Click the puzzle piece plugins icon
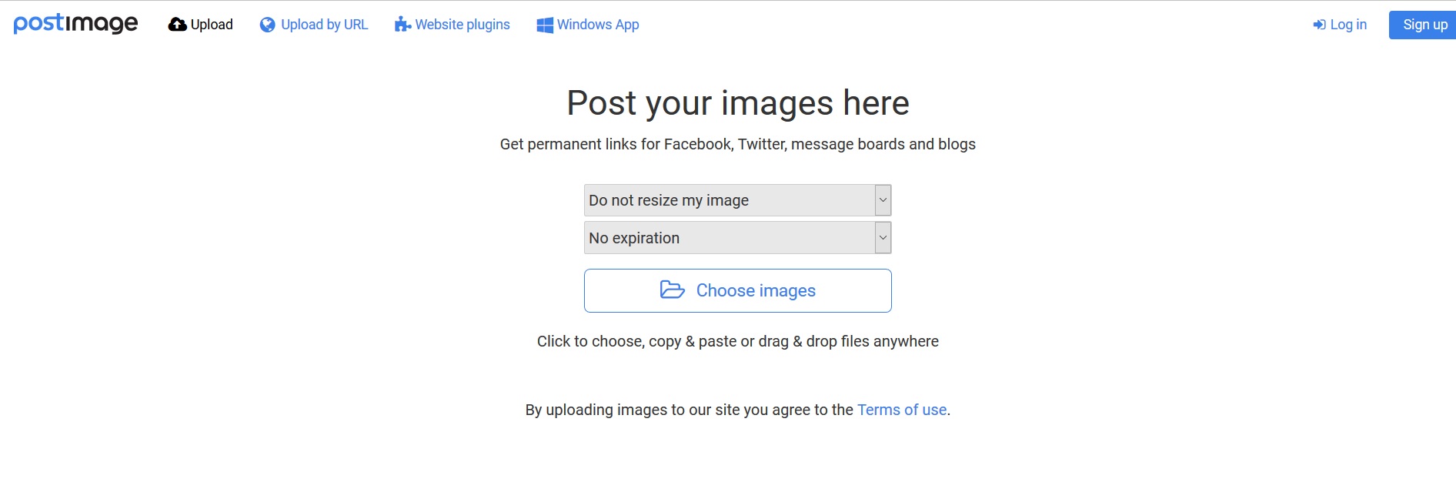 pos(402,25)
